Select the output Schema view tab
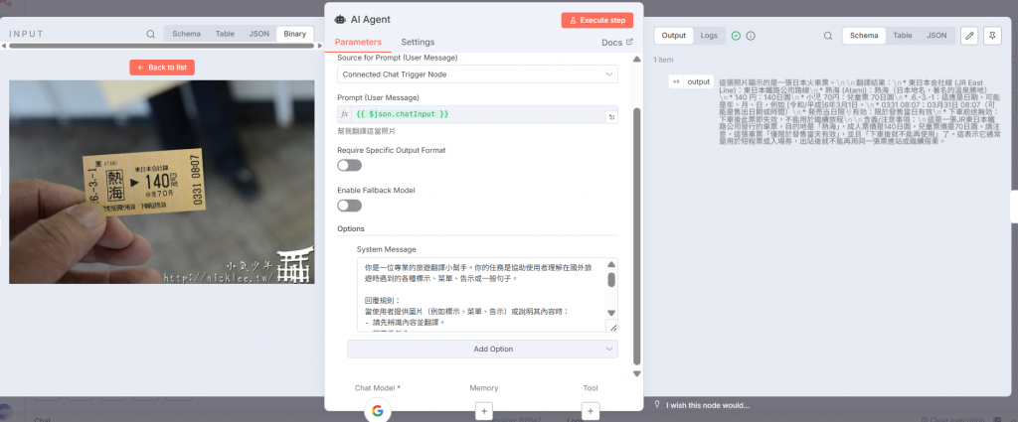Image resolution: width=1018 pixels, height=422 pixels. point(864,36)
